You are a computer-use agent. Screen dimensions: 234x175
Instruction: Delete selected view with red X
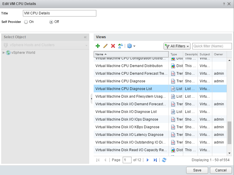click(113, 46)
